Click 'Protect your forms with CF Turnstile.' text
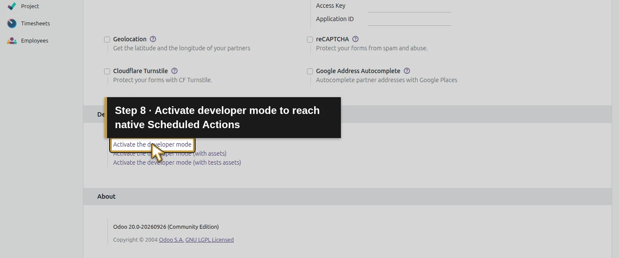 [x=162, y=80]
